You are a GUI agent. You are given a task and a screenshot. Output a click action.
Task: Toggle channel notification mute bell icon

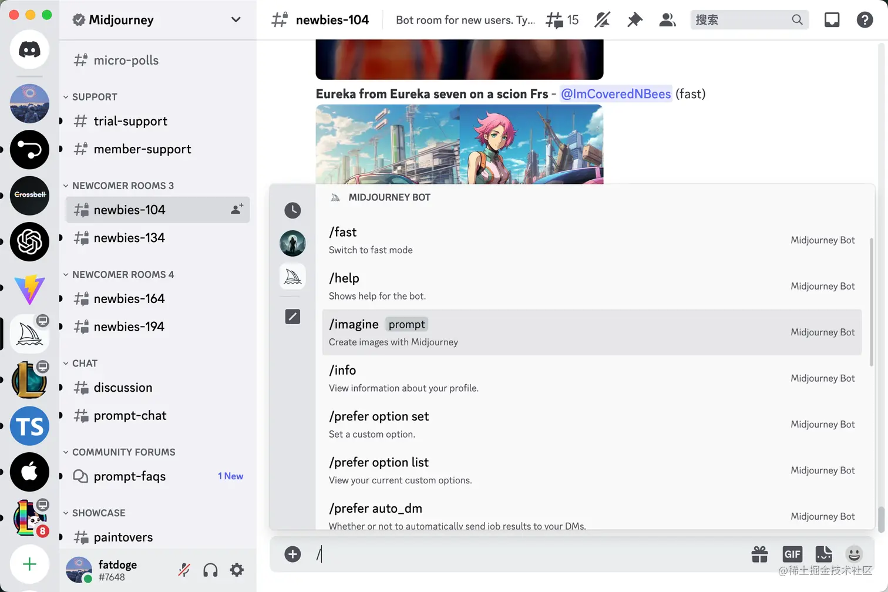click(602, 20)
